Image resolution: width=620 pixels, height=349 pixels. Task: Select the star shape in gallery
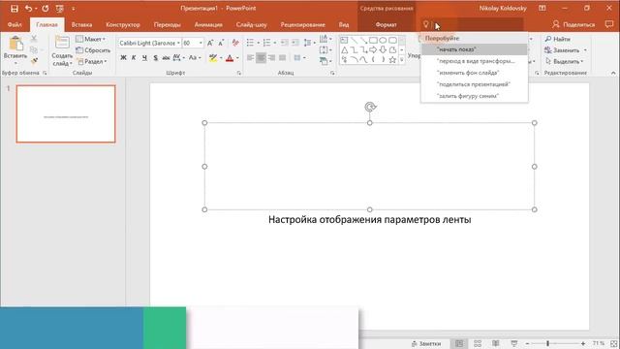(x=392, y=60)
